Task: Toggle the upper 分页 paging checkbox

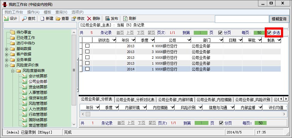Action: tap(220, 33)
